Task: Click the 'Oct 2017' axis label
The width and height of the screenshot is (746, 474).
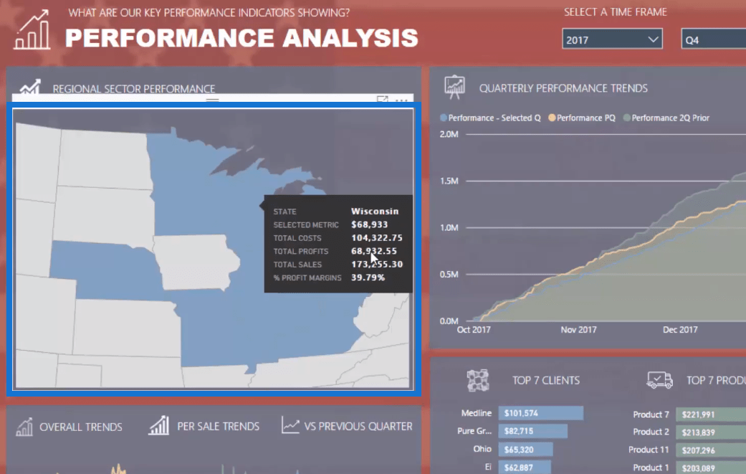Action: click(x=474, y=329)
